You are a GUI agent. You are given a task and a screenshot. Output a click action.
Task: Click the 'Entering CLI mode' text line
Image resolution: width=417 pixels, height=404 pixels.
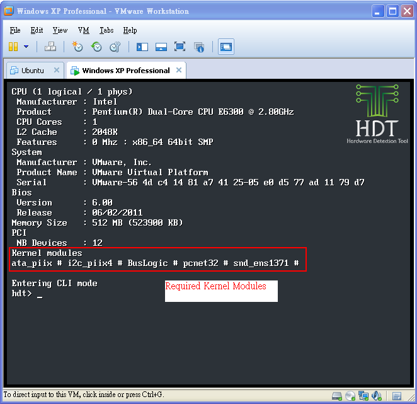[55, 284]
